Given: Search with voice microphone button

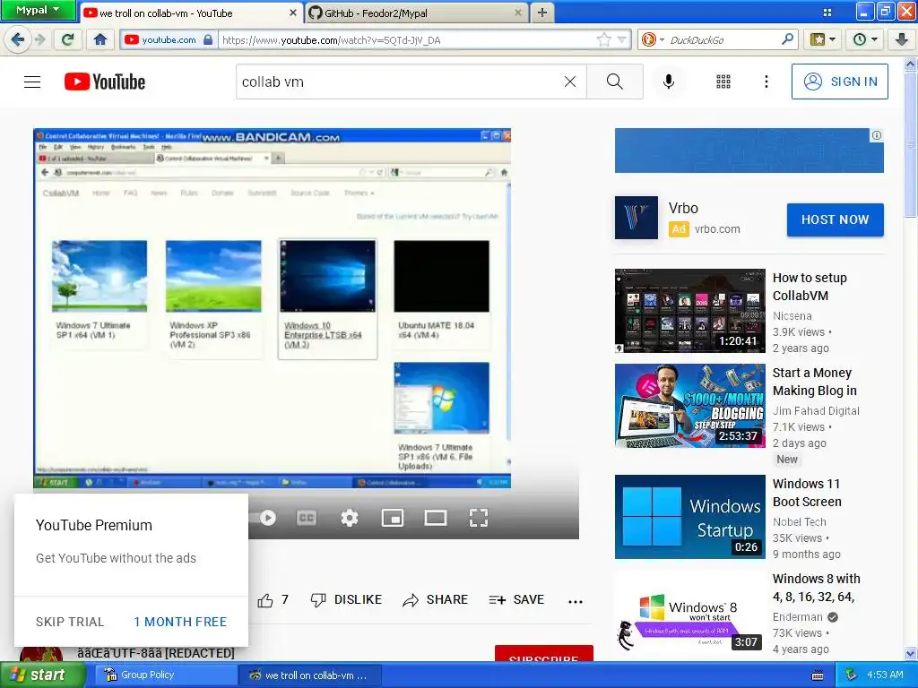Looking at the screenshot, I should pos(669,82).
